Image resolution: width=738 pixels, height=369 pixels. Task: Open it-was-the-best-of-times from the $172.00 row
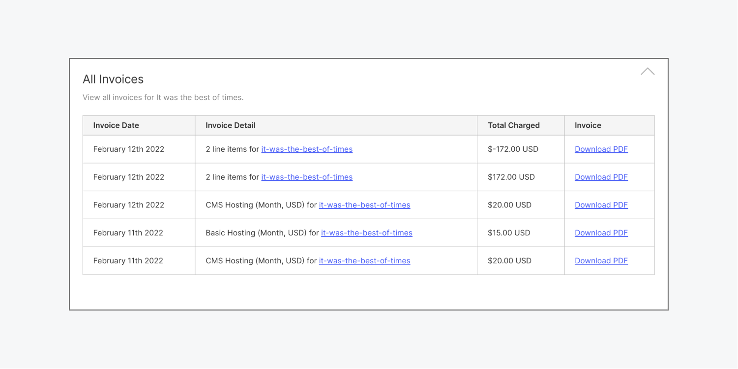(x=306, y=177)
